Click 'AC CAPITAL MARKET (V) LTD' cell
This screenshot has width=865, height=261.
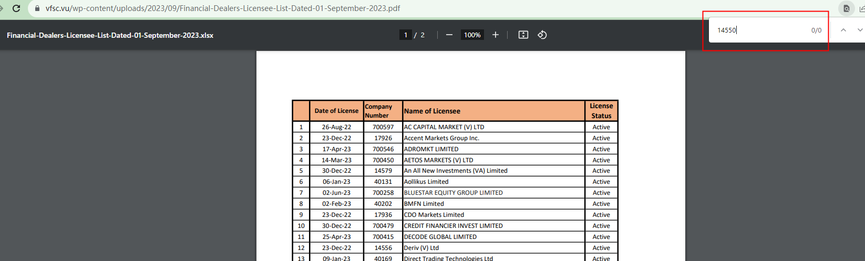(x=493, y=127)
